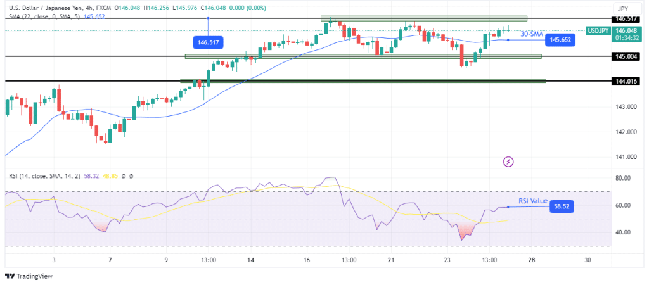The width and height of the screenshot is (649, 285).
Task: Select the 30-SMA annotation text
Action: click(x=532, y=34)
